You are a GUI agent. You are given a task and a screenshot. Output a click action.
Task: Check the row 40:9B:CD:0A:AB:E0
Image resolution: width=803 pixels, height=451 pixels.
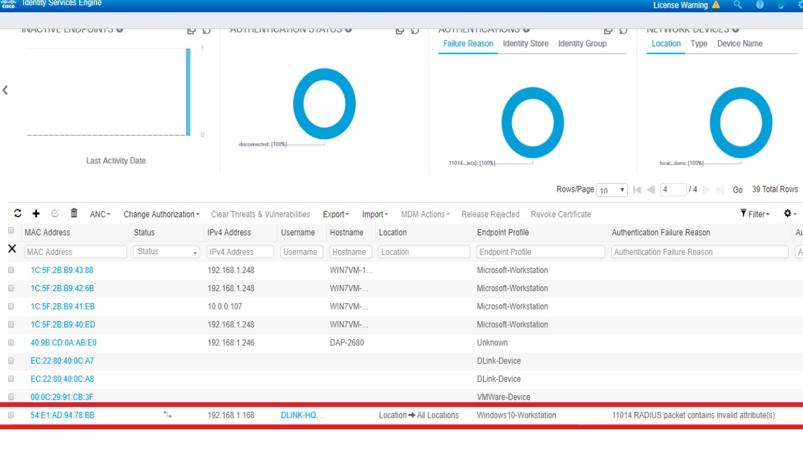pyautogui.click(x=11, y=342)
